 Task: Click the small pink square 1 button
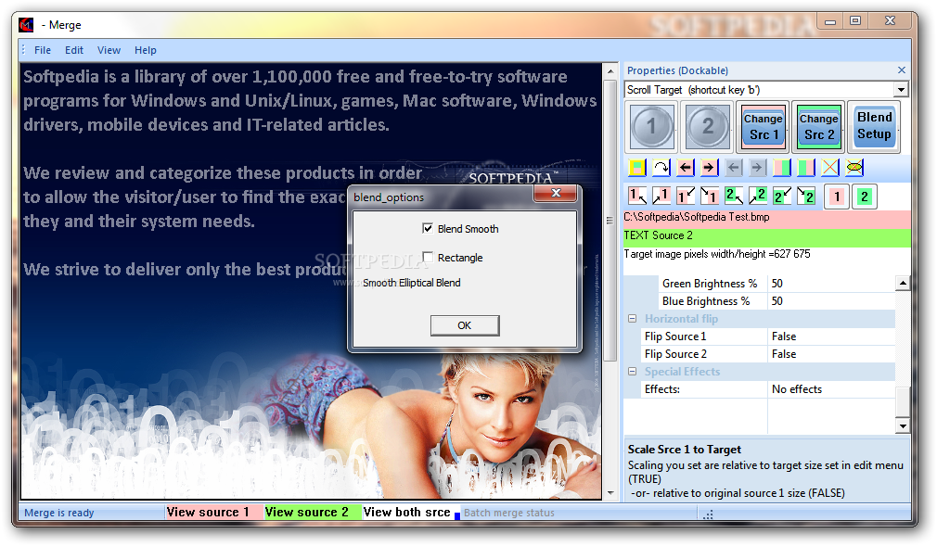(837, 197)
